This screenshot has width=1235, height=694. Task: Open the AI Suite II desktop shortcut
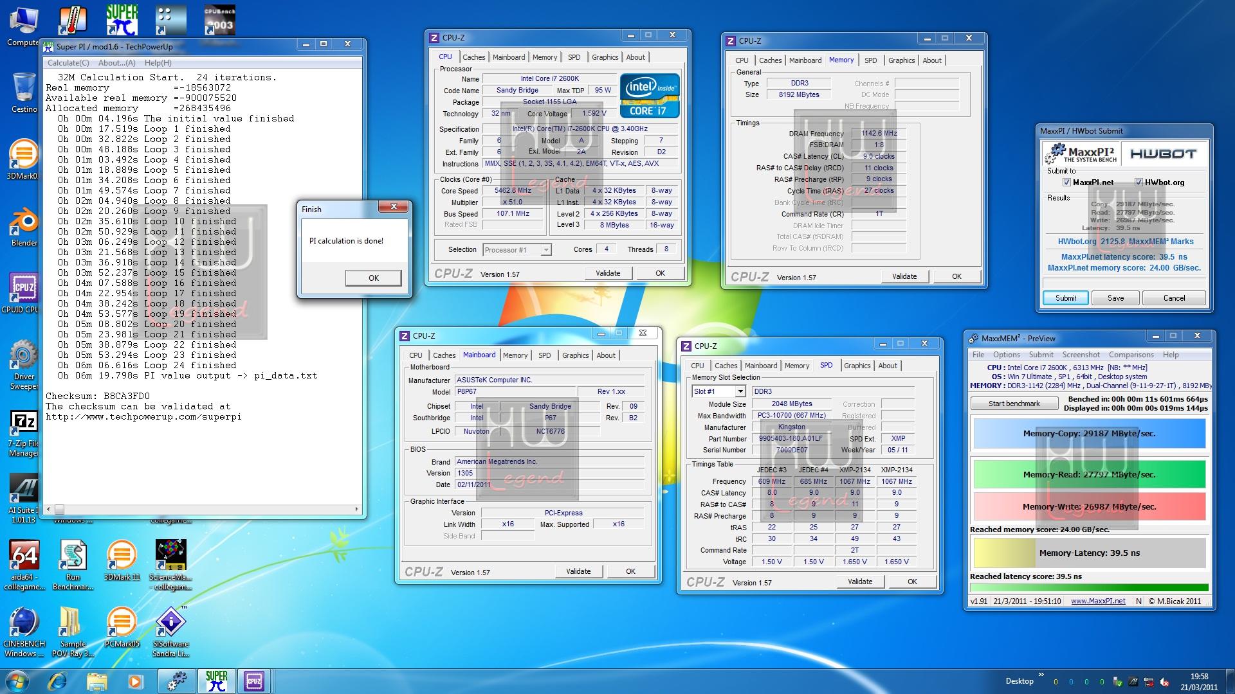(x=24, y=499)
